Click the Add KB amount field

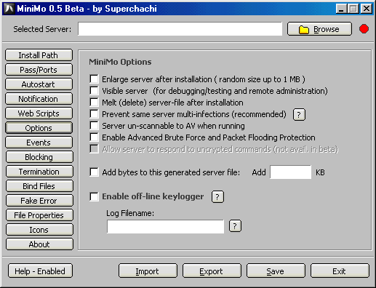(290, 172)
